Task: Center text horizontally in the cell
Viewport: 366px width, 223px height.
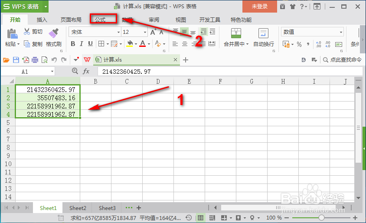Action: (185, 44)
